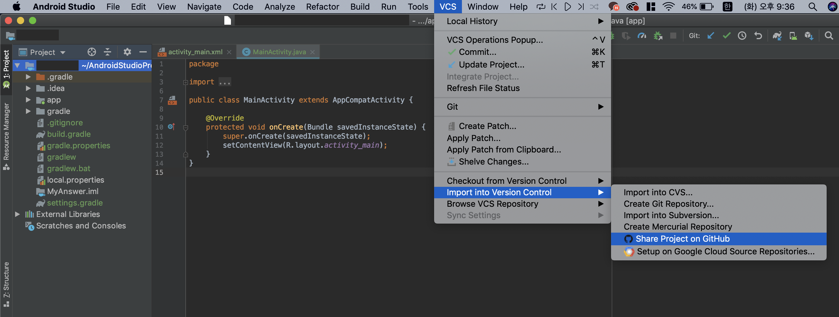Screen dimensions: 839x317
Task: Collapse the project root node
Action: (x=18, y=65)
